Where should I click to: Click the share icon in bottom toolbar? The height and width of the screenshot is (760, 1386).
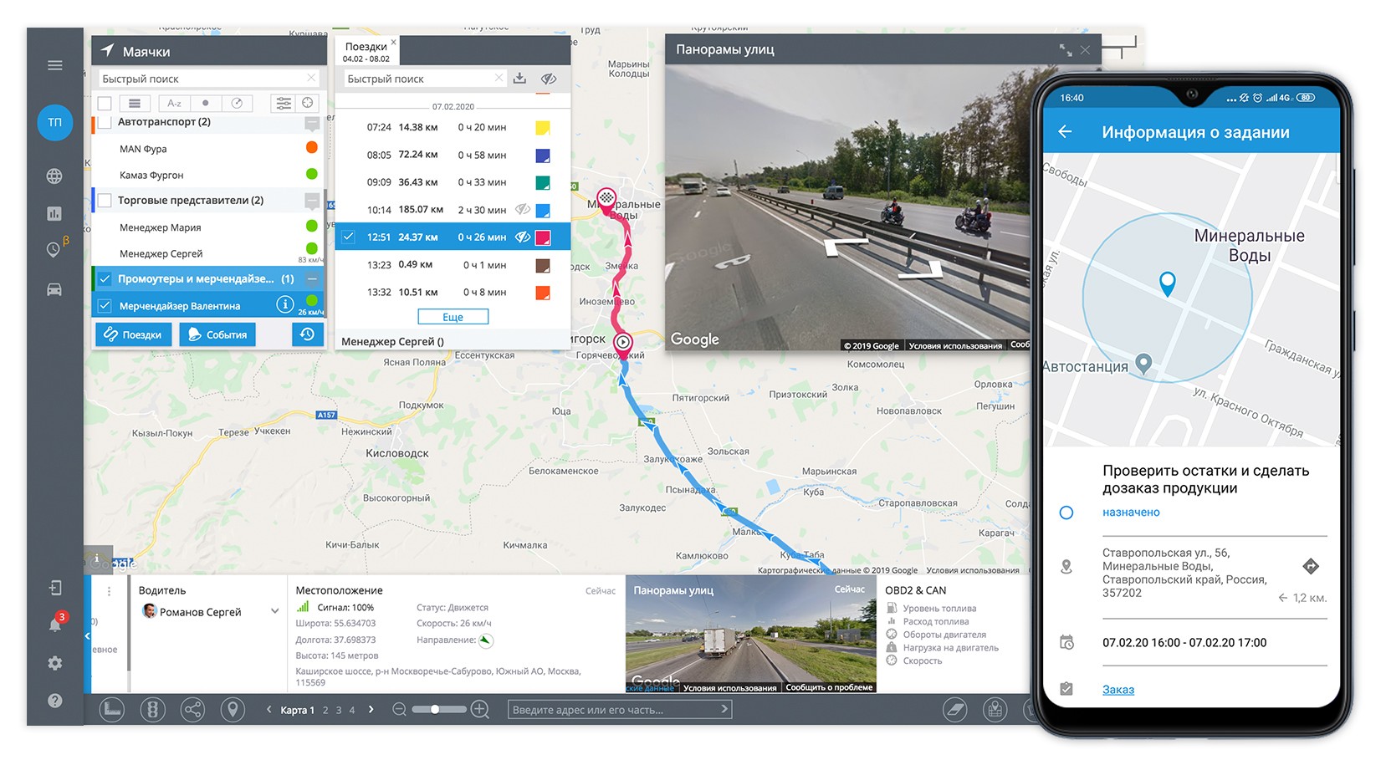(192, 710)
